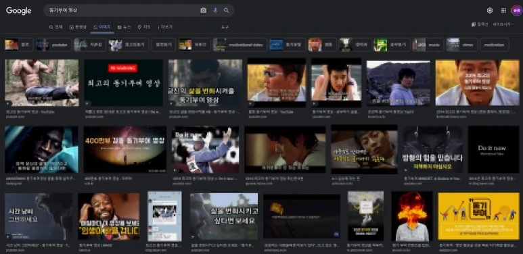Open the yellow 동기부여 illustration thumbnail
The height and width of the screenshot is (254, 523).
coord(478,216)
